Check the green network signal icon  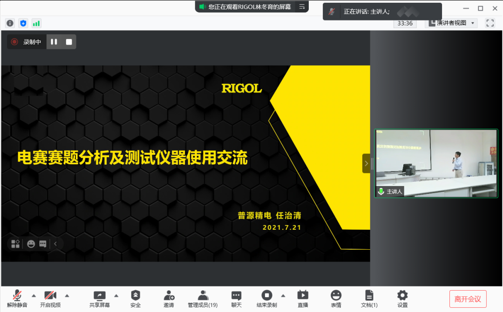point(36,23)
